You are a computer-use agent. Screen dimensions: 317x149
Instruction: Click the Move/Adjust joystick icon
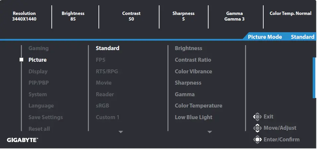point(257,128)
